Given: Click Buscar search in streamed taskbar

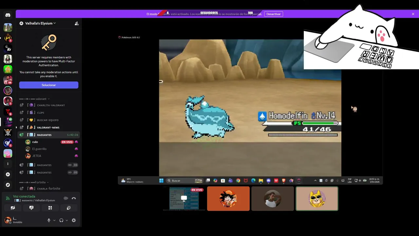Looking at the screenshot, I should pos(184,181).
